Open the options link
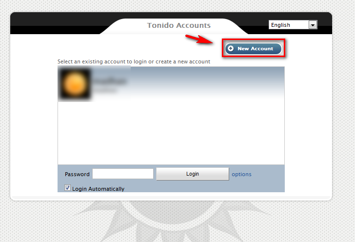 tap(241, 174)
